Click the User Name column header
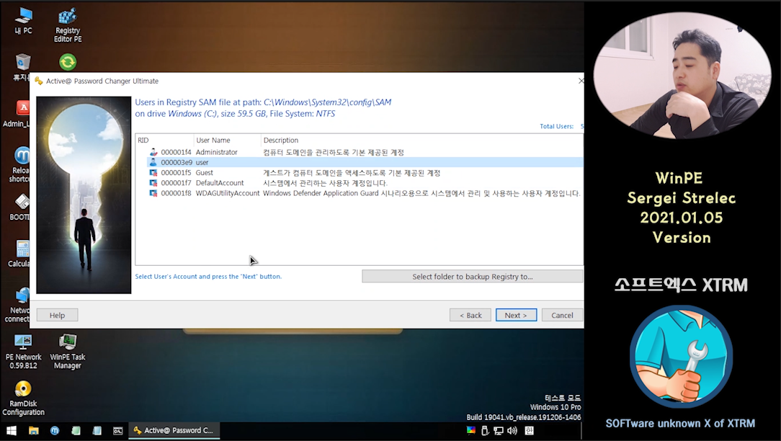The height and width of the screenshot is (441, 781). click(x=227, y=140)
